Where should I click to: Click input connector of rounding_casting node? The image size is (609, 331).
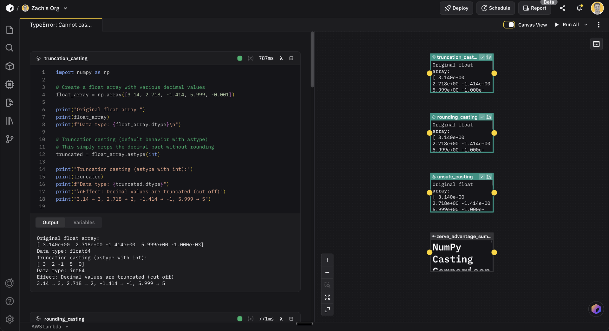[429, 133]
